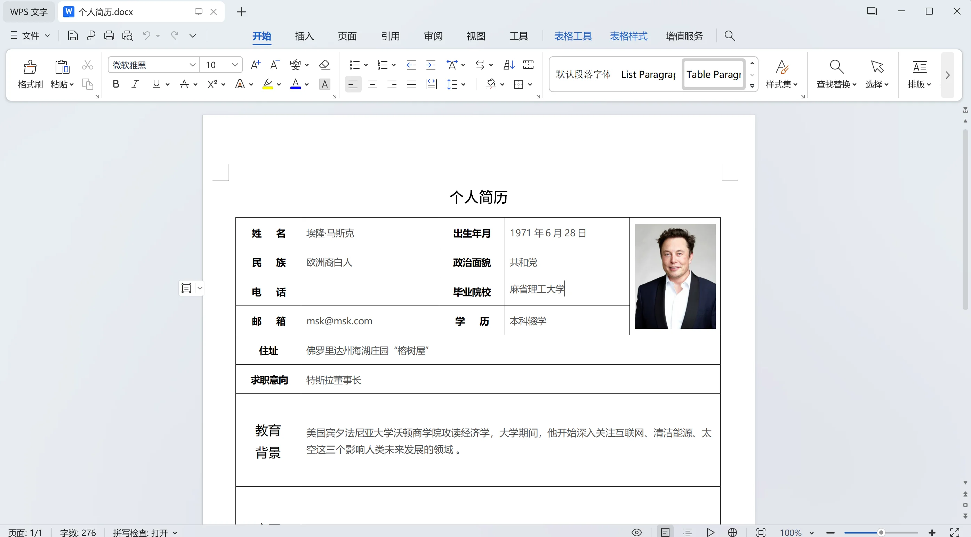The width and height of the screenshot is (971, 537).
Task: Click the Cut scissors icon
Action: click(87, 65)
